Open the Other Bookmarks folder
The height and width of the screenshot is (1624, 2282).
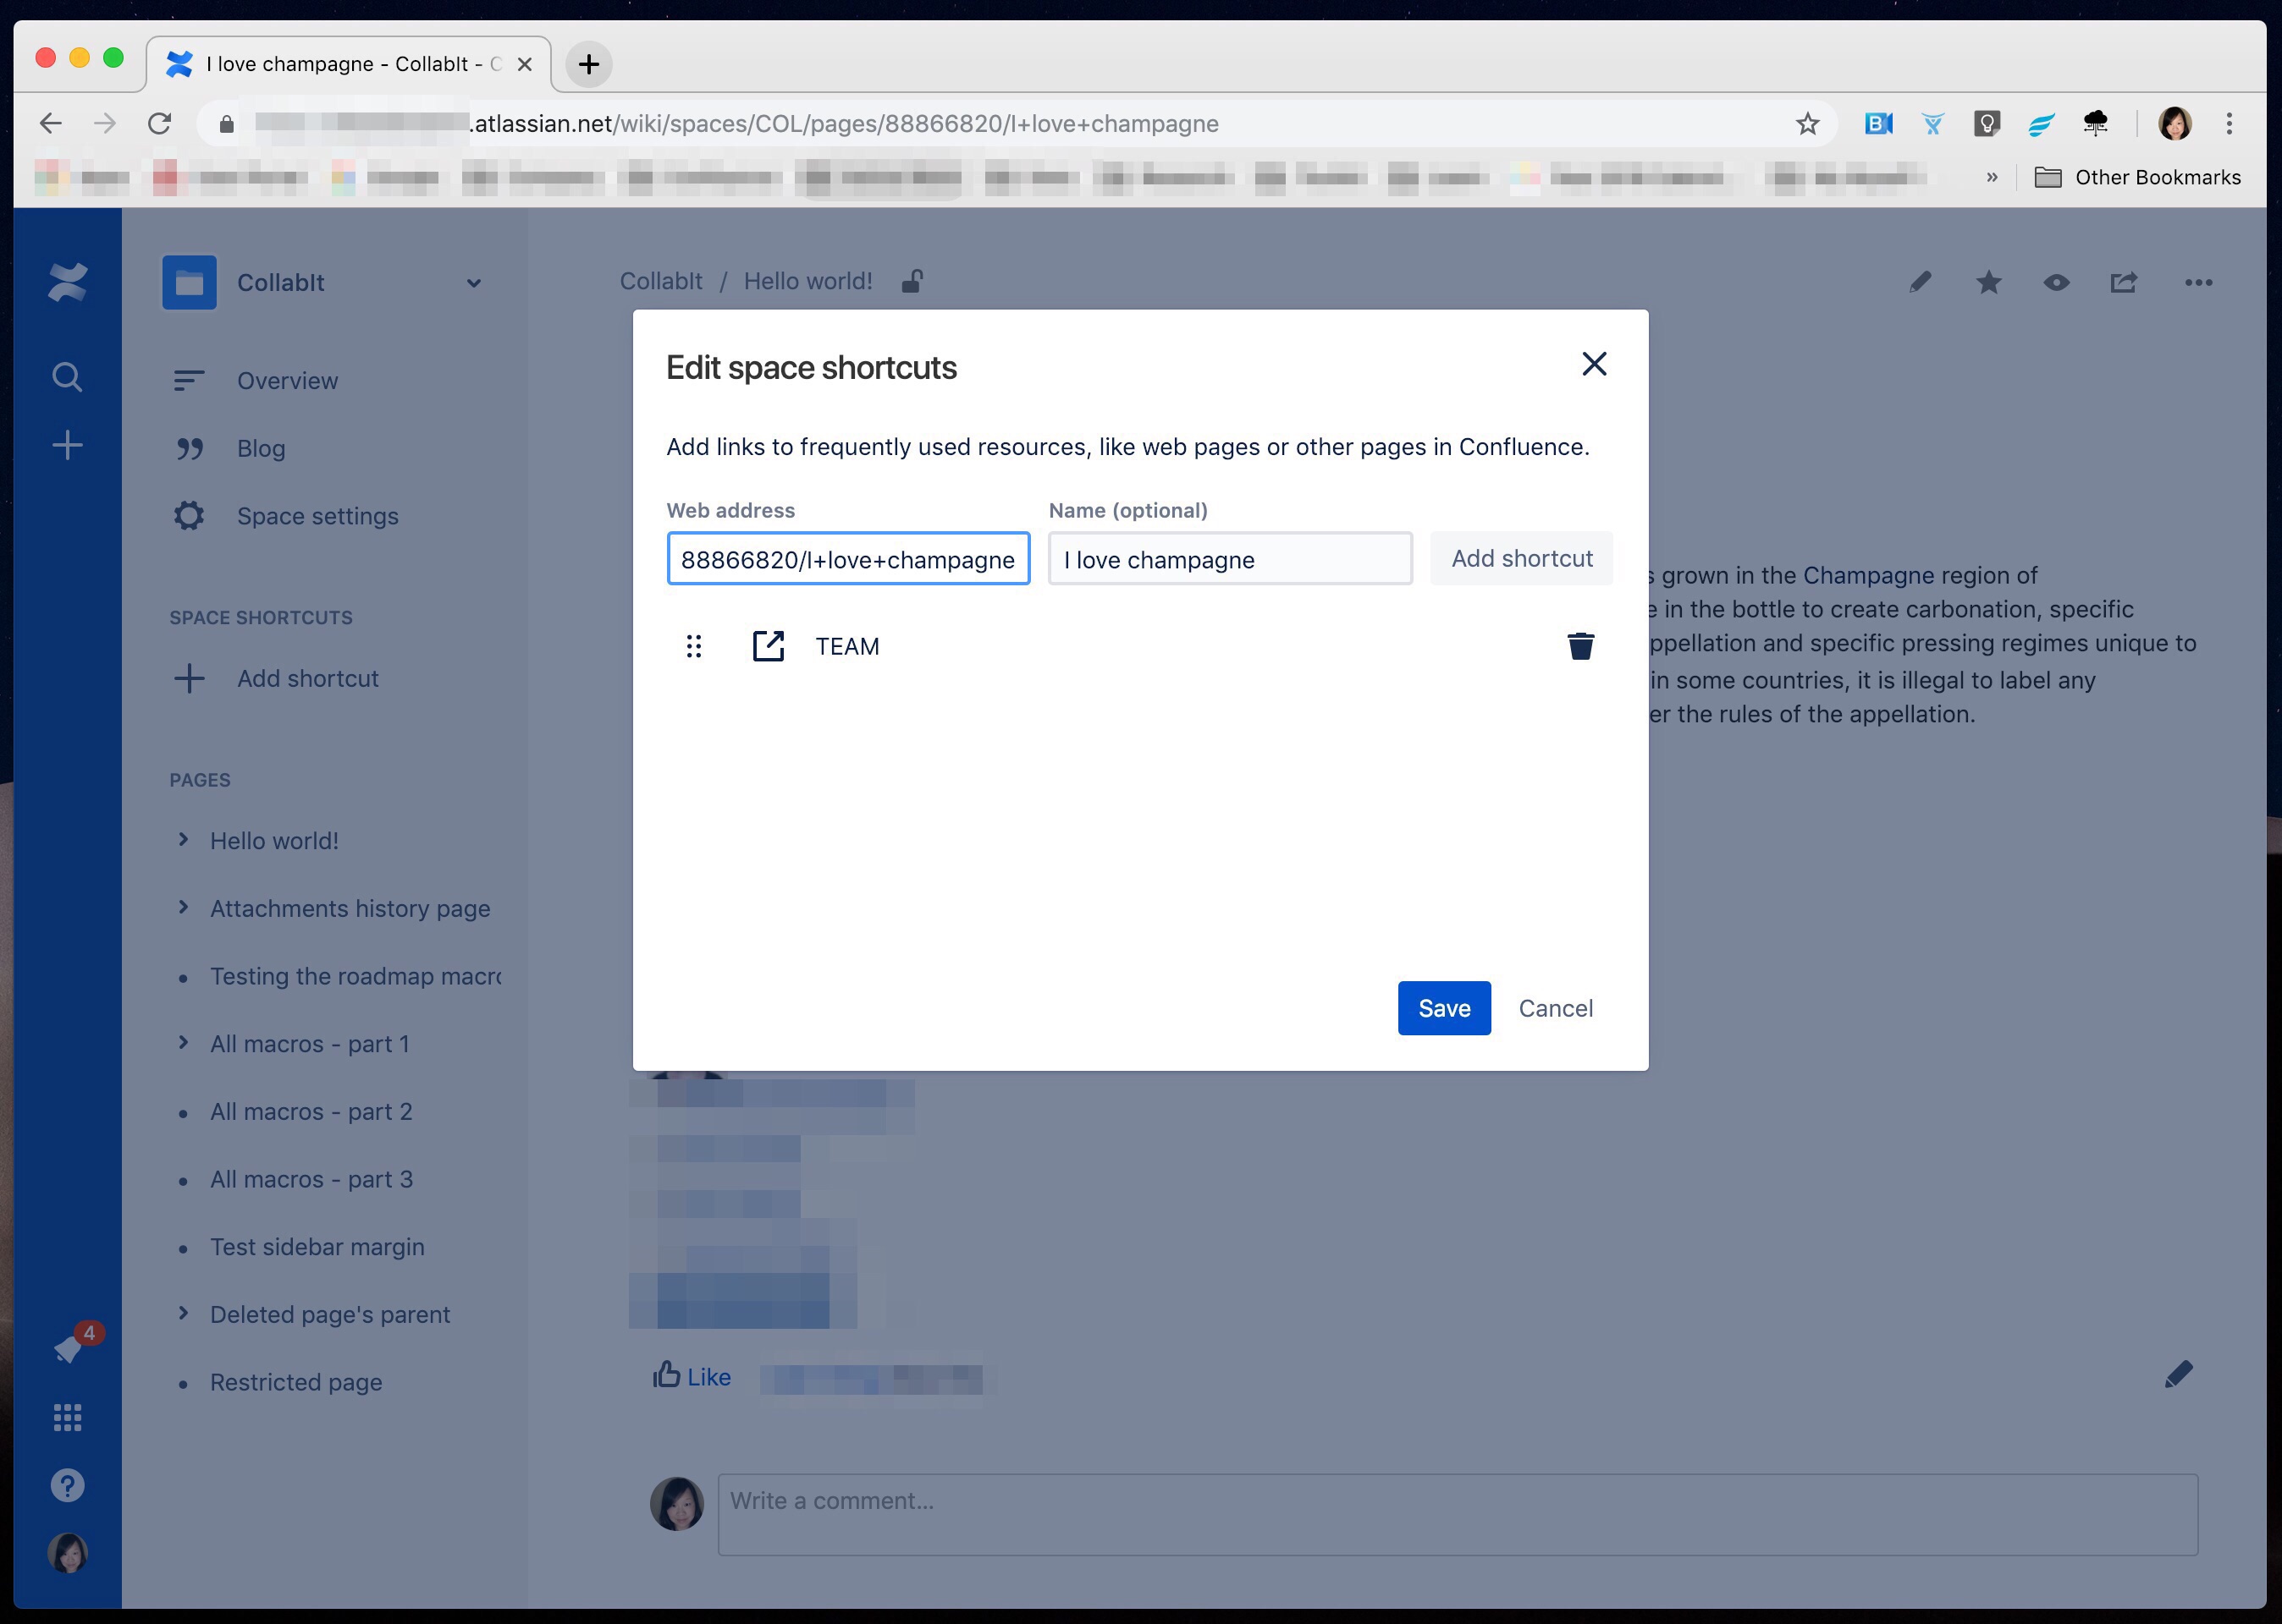tap(2138, 177)
